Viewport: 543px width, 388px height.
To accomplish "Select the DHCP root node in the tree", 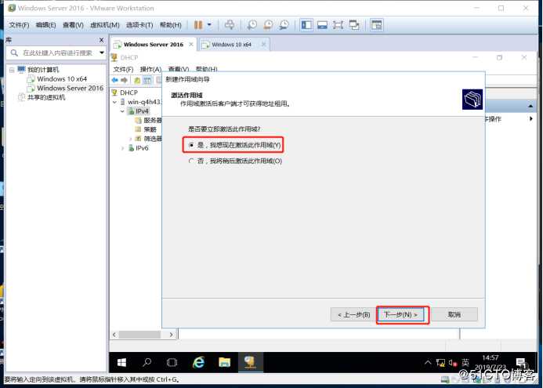I will coord(129,92).
